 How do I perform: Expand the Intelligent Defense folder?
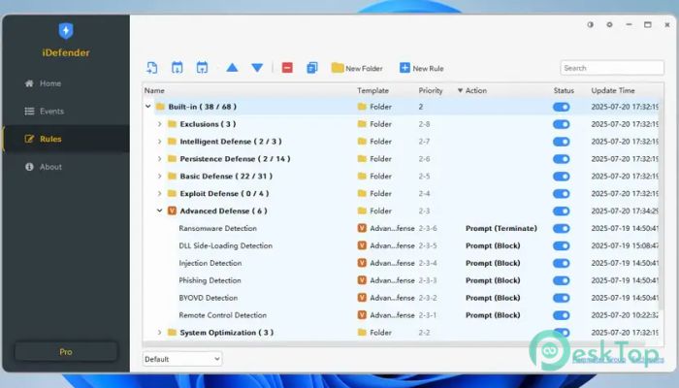(x=159, y=142)
